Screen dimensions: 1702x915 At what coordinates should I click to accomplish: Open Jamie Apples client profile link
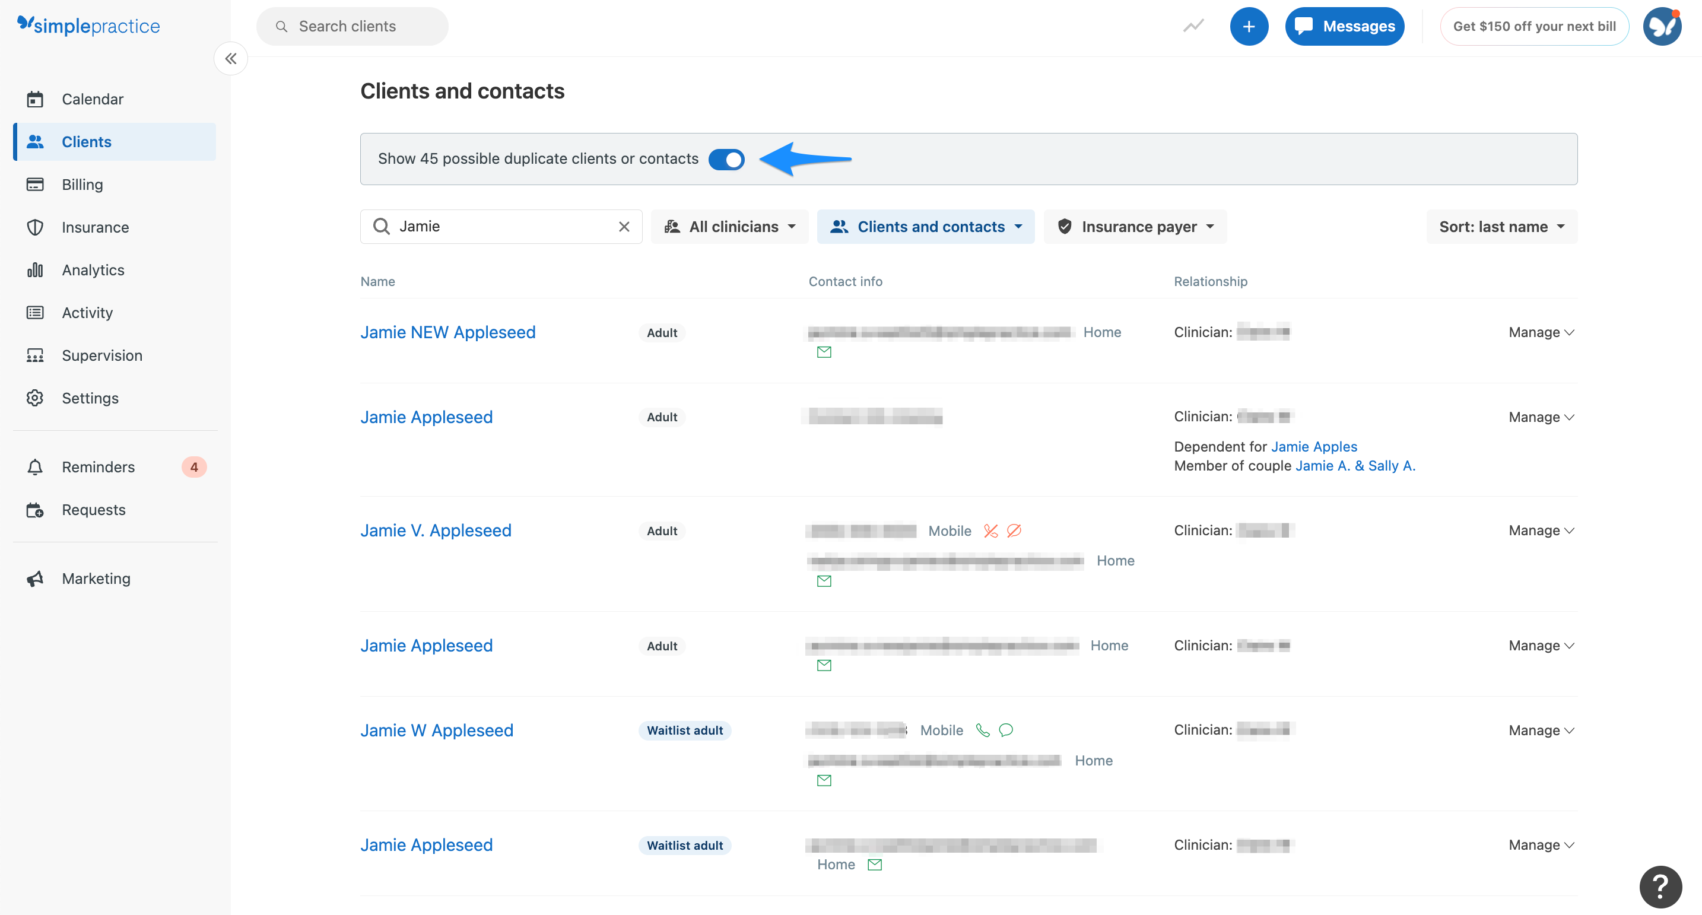pyautogui.click(x=1313, y=446)
